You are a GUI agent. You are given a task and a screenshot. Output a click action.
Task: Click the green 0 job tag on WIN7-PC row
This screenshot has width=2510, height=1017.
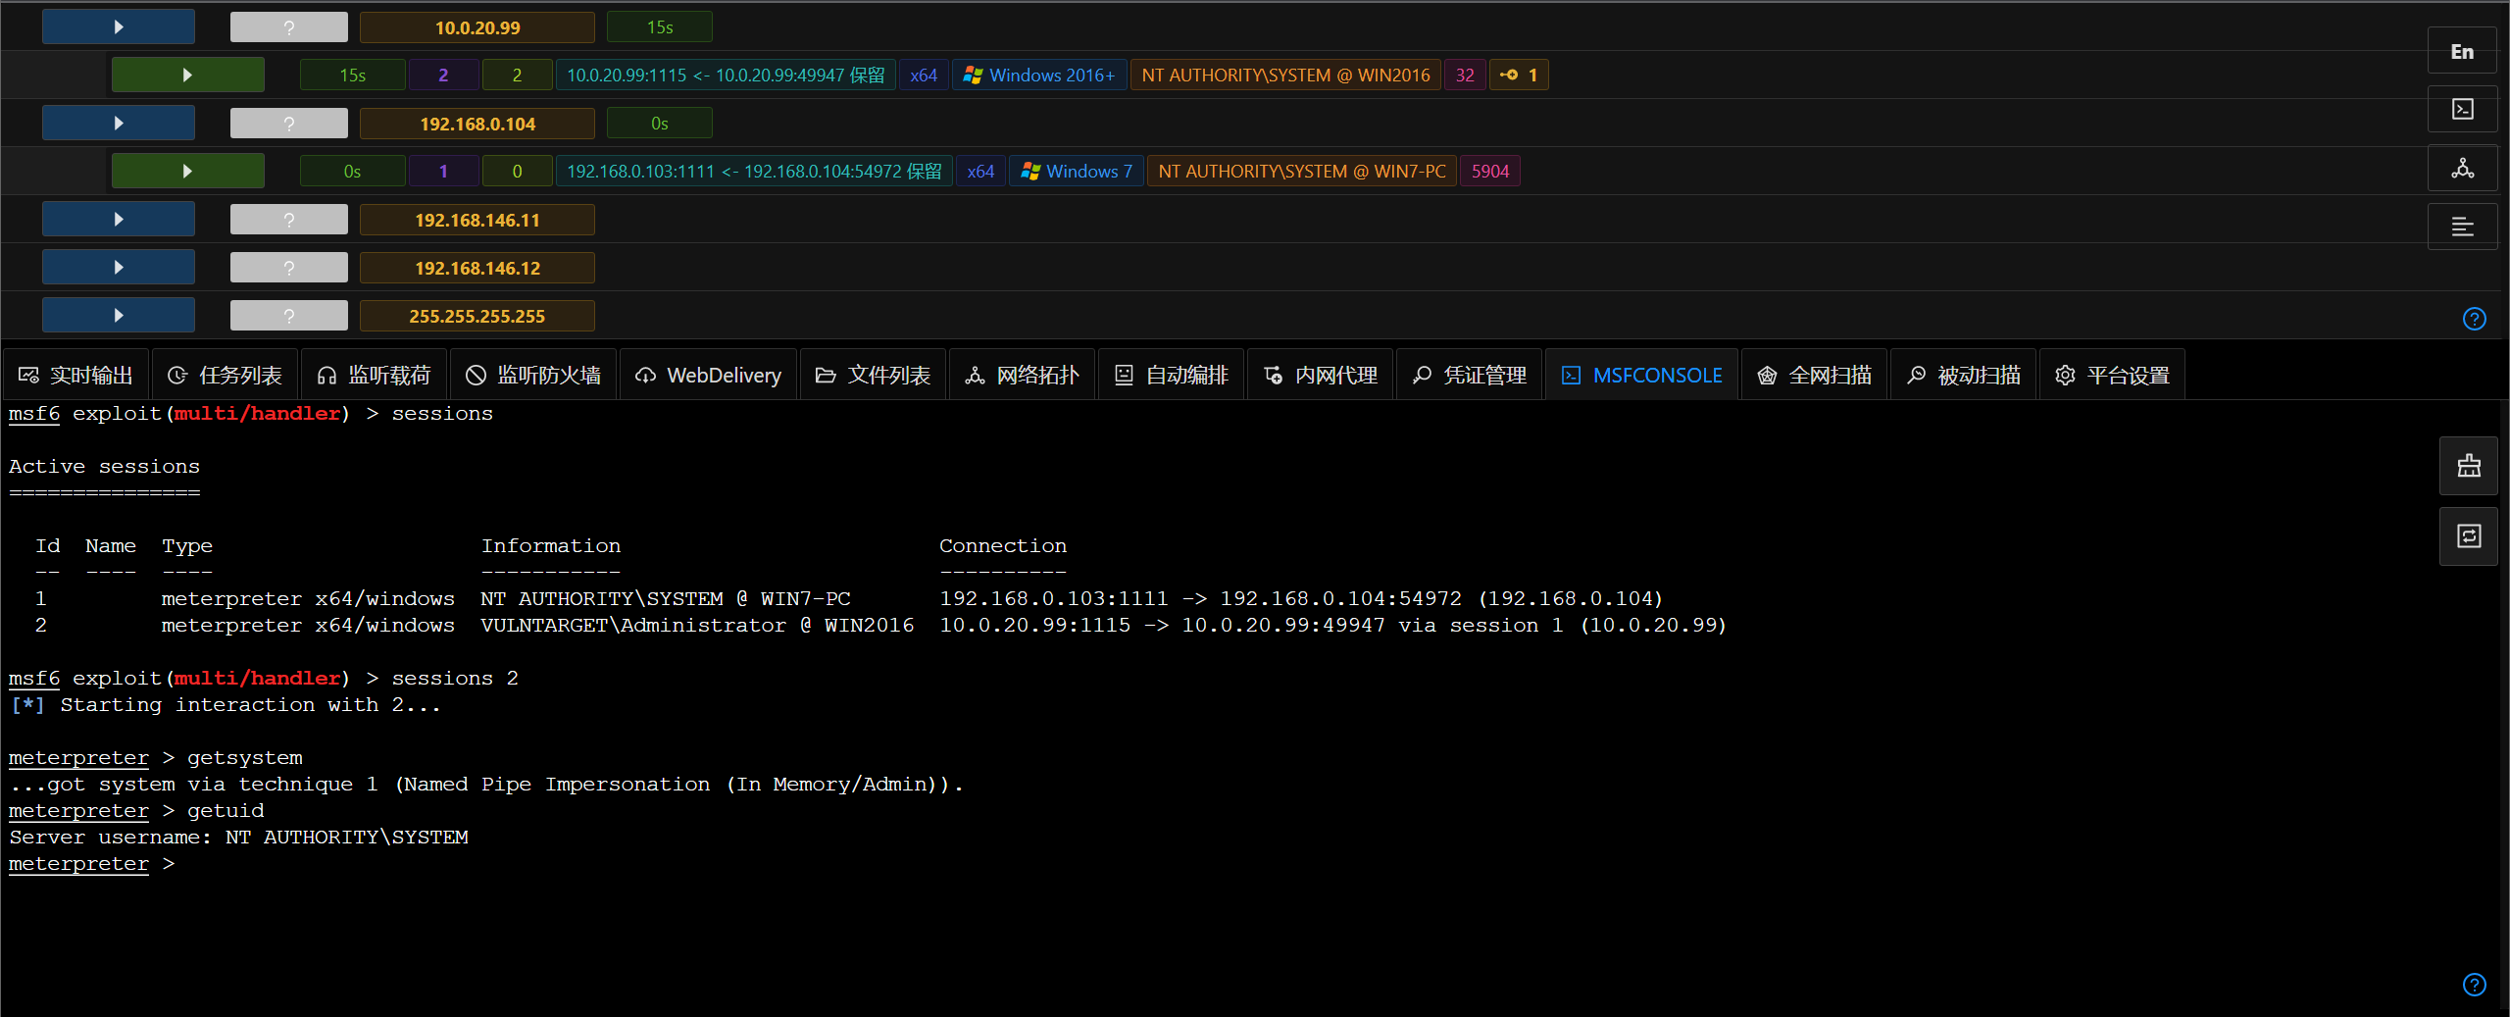tap(518, 171)
